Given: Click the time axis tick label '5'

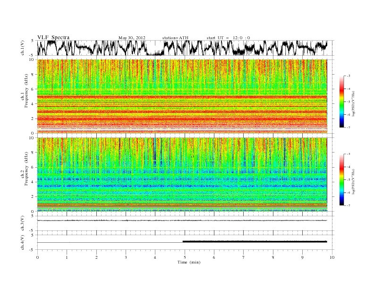Looking at the screenshot, I should (185, 257).
